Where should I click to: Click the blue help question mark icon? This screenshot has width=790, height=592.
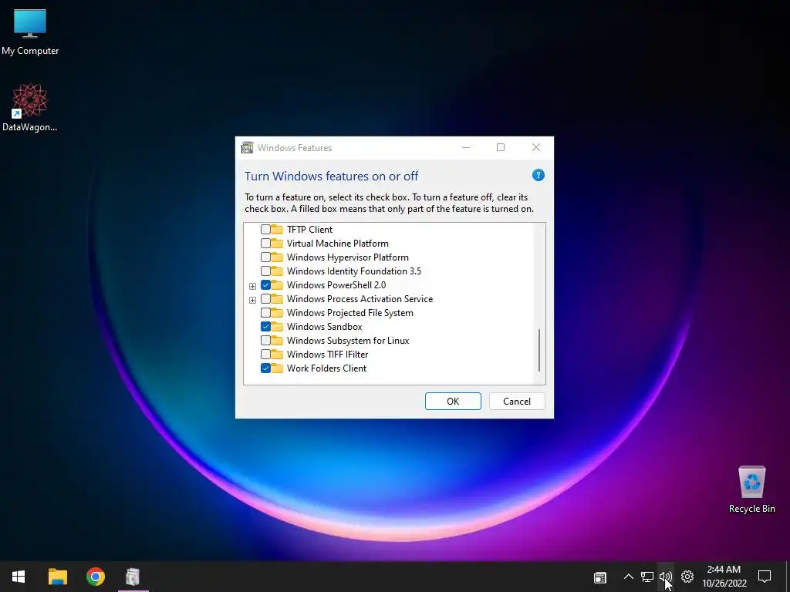pyautogui.click(x=538, y=175)
